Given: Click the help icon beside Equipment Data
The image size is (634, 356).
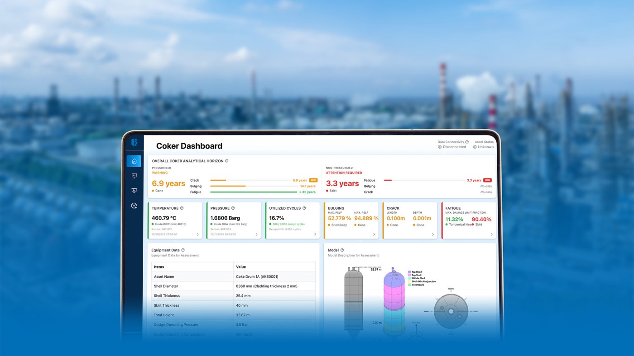Looking at the screenshot, I should click(183, 250).
